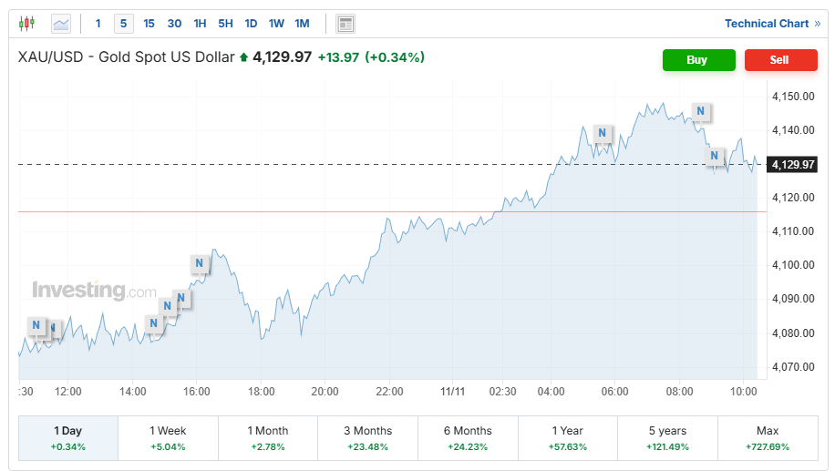
Task: Select the area chart type icon
Action: tap(61, 24)
